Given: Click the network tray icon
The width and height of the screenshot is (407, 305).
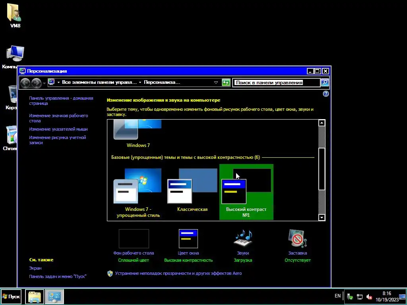Looking at the screenshot, I should (359, 296).
